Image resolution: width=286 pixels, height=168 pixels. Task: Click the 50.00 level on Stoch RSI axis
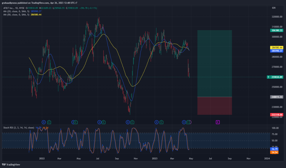pyautogui.click(x=275, y=141)
